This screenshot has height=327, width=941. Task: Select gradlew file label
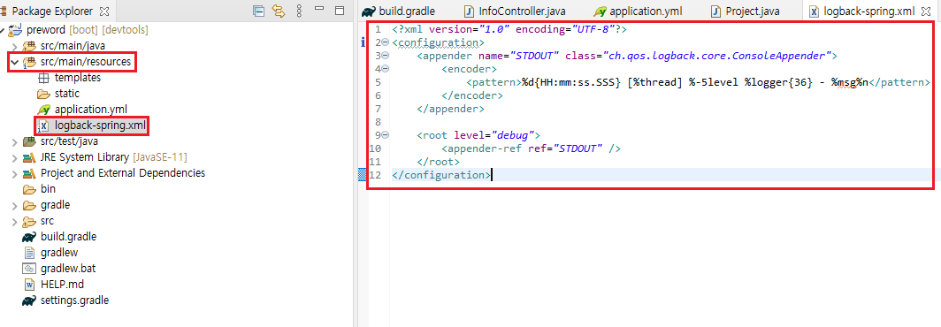click(59, 253)
